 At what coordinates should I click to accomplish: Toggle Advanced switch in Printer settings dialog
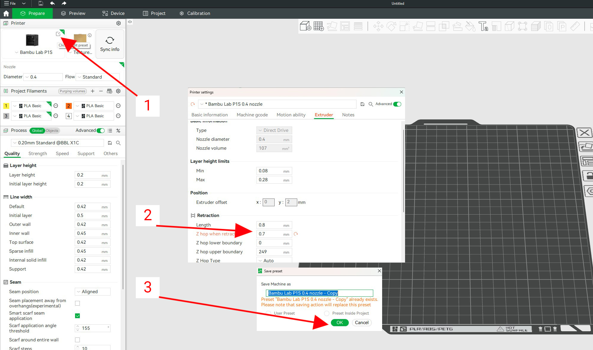(397, 104)
